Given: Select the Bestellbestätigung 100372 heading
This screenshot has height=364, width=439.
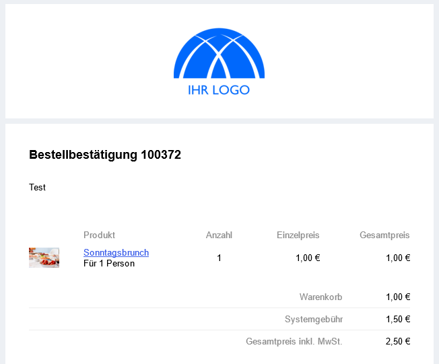Looking at the screenshot, I should [x=105, y=155].
